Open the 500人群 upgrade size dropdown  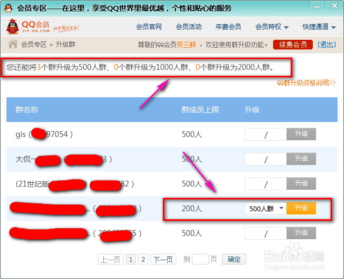(x=266, y=209)
